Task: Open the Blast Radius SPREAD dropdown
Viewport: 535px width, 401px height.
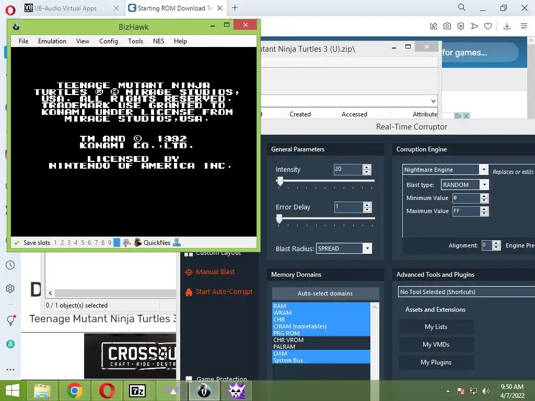Action: (x=367, y=248)
